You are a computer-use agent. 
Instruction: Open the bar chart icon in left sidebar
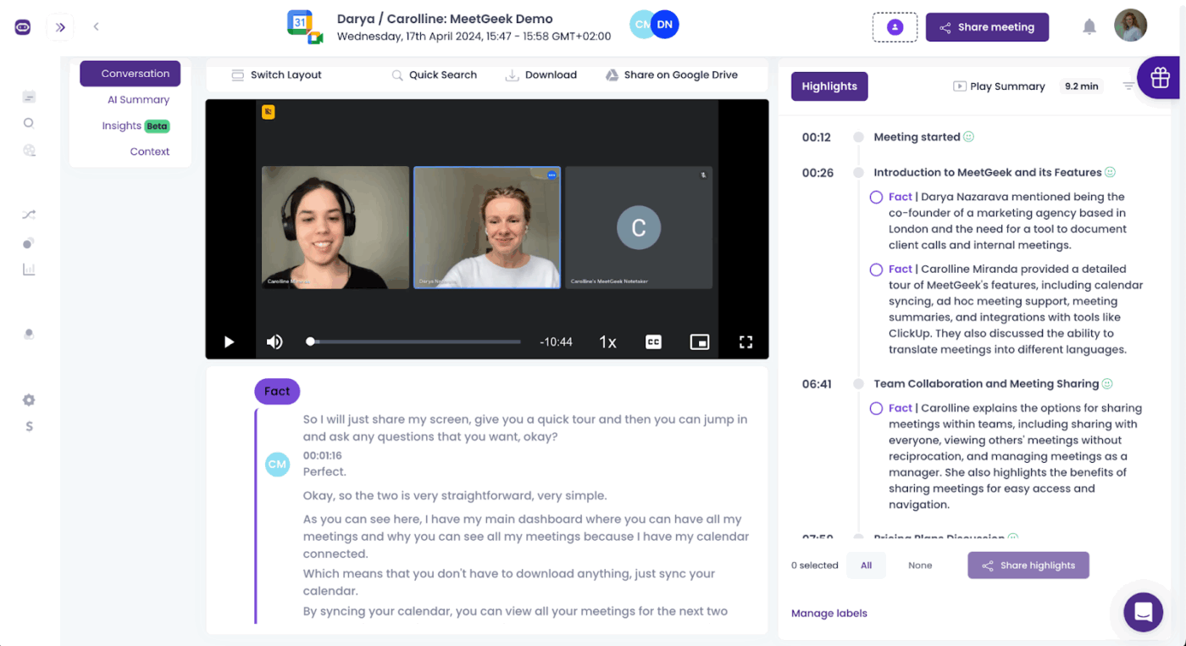point(29,270)
